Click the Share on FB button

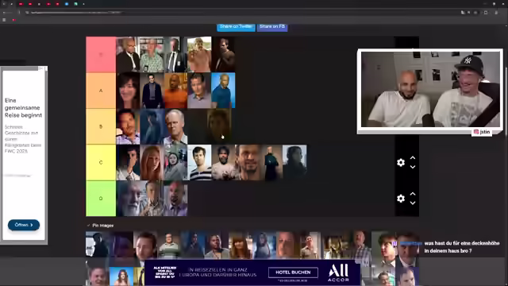pos(272,27)
